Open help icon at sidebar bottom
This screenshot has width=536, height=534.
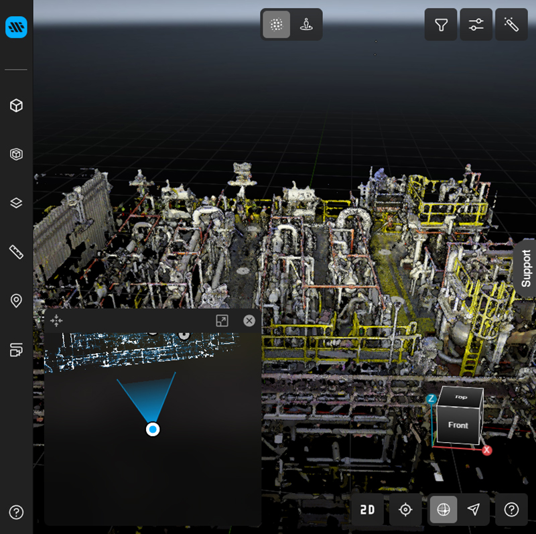(16, 512)
